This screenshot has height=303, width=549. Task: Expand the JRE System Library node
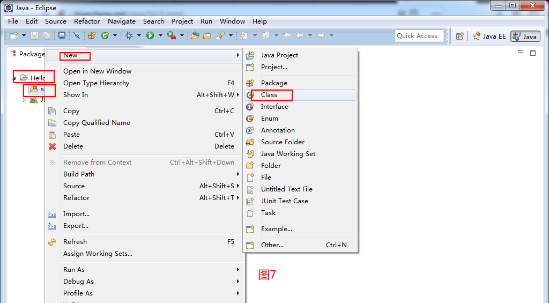(25, 100)
